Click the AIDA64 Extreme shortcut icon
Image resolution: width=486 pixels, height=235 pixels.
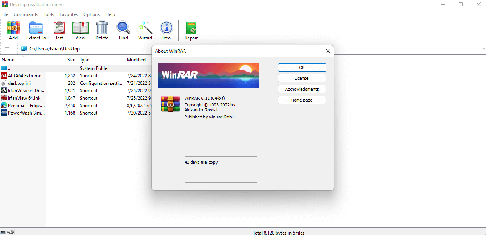[4, 76]
